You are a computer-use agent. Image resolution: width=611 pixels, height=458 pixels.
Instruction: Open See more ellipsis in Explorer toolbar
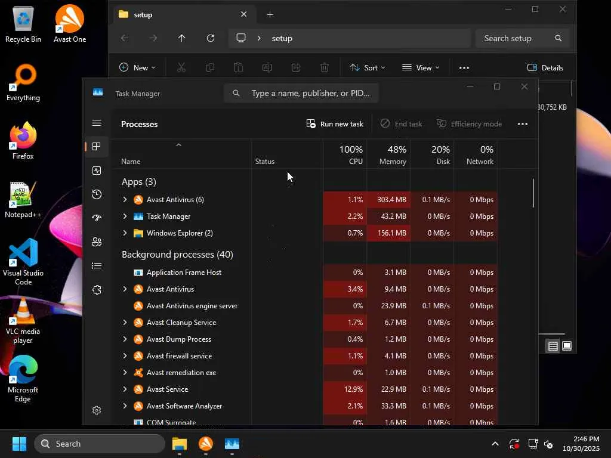[464, 68]
